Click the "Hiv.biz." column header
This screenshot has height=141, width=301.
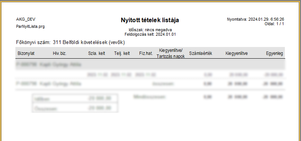(60, 53)
